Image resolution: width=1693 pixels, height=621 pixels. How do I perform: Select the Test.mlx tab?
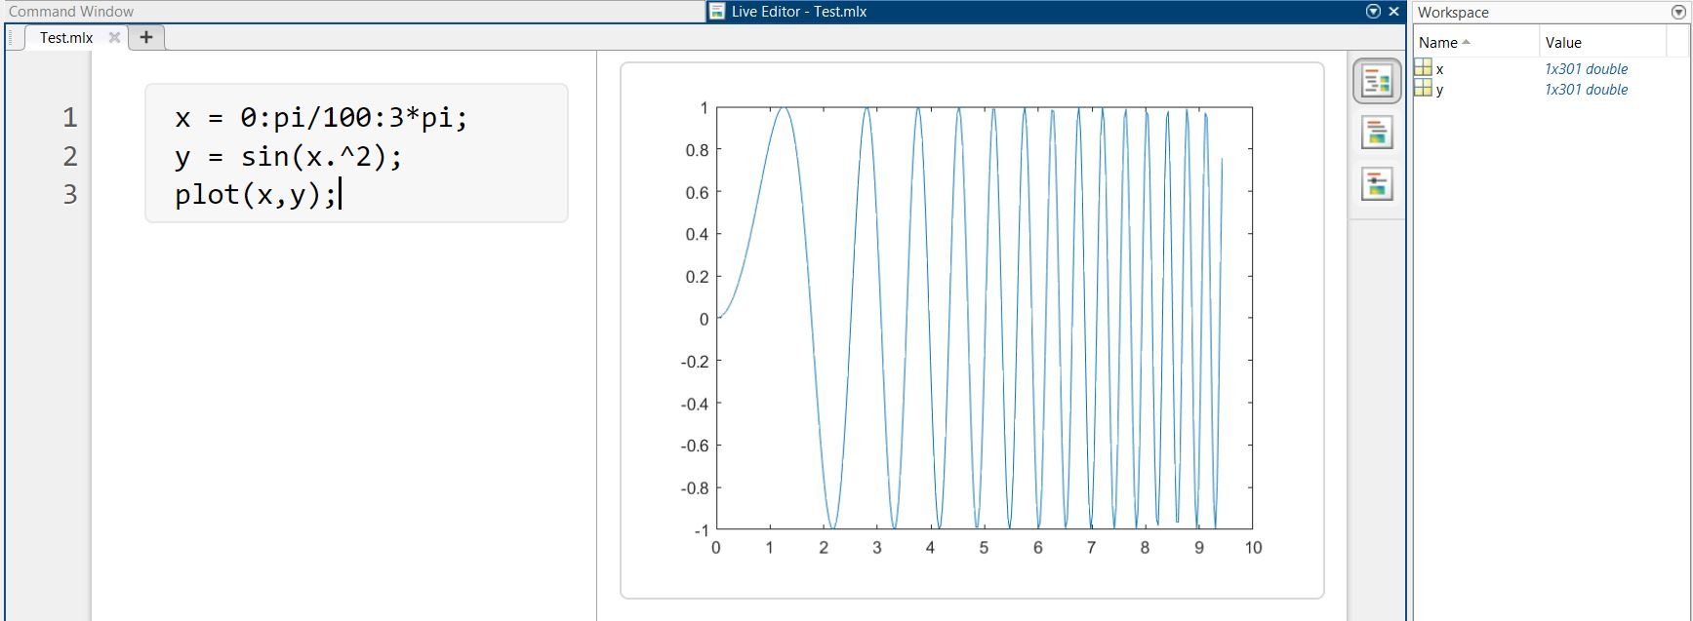click(x=66, y=37)
